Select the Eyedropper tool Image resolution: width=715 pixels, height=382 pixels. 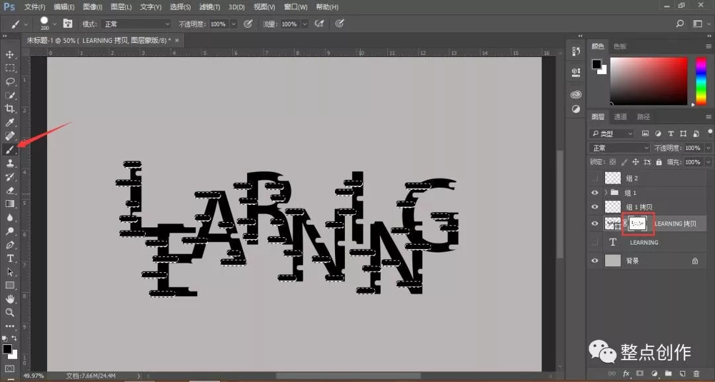(9, 122)
